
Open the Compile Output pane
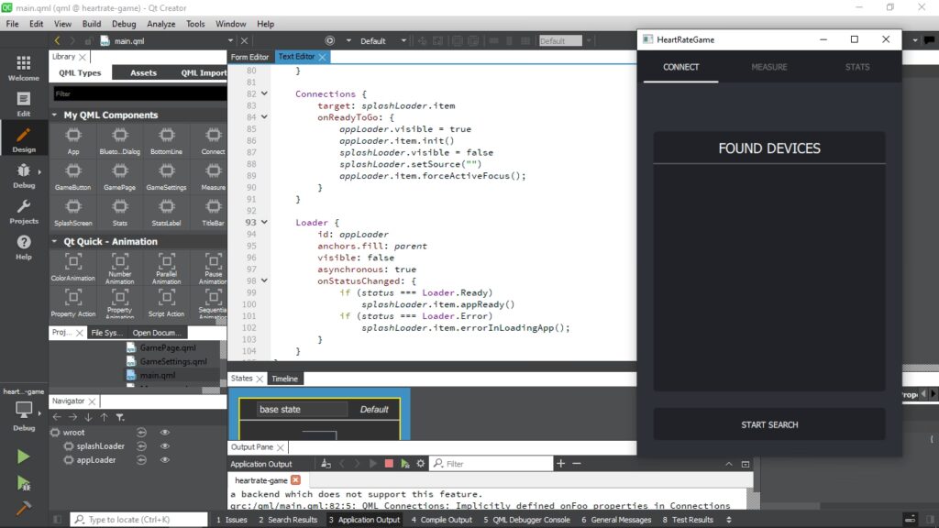tap(442, 520)
